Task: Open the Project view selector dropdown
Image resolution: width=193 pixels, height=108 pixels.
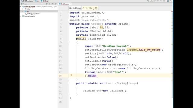Action: (x=43, y=4)
